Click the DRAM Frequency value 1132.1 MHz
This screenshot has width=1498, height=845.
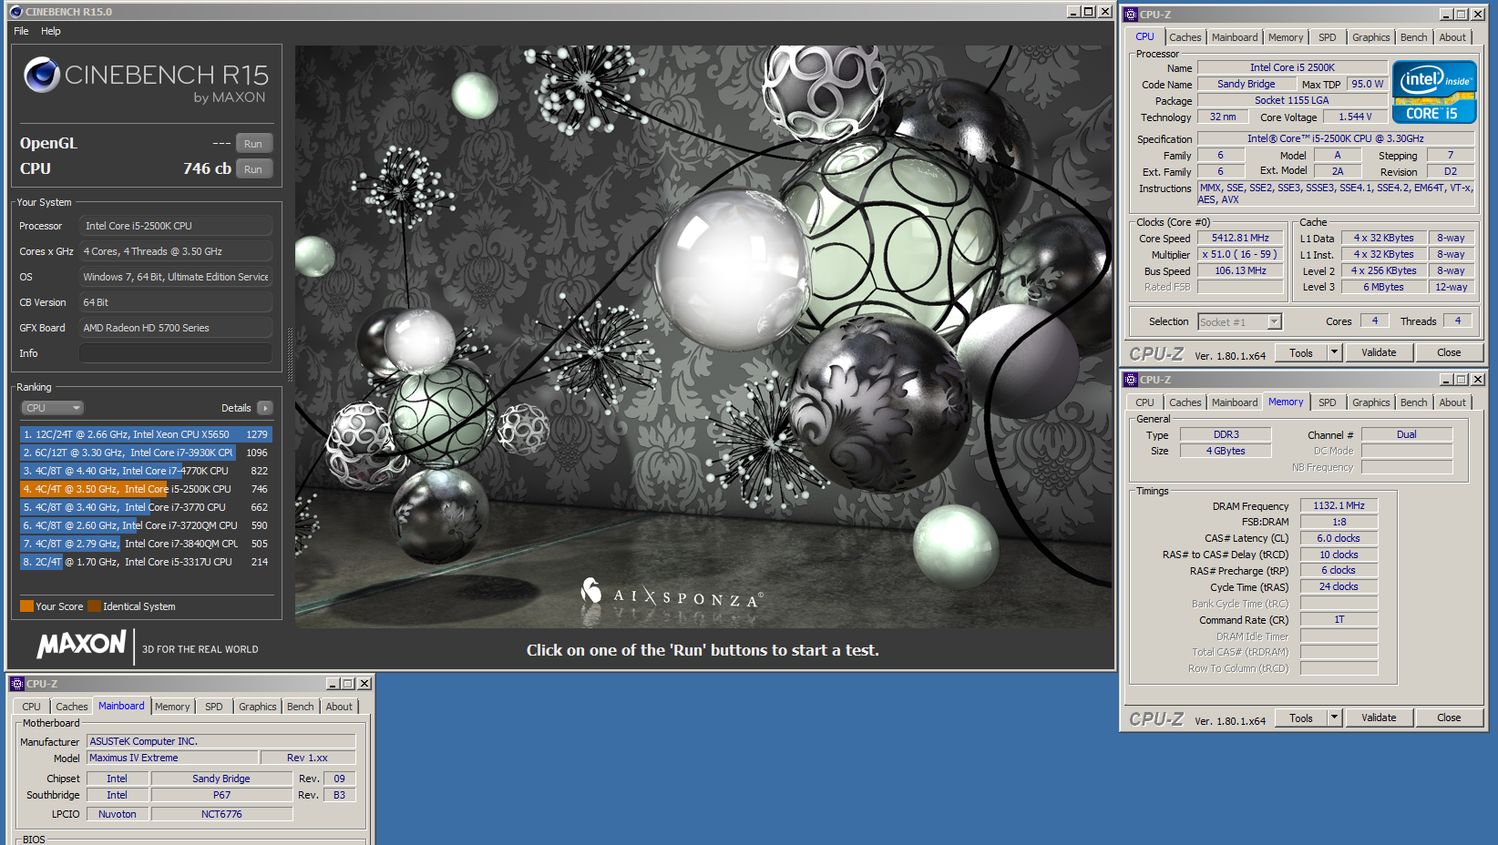1339,505
